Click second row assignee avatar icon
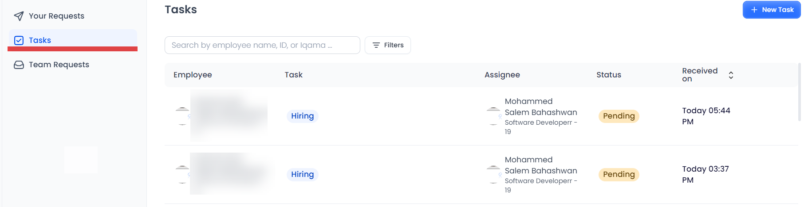 (493, 175)
